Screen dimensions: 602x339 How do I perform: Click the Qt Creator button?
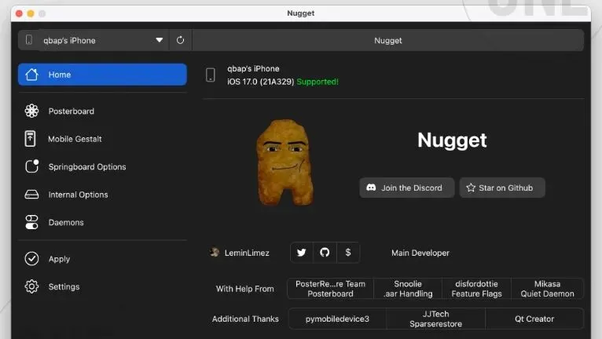coord(534,319)
